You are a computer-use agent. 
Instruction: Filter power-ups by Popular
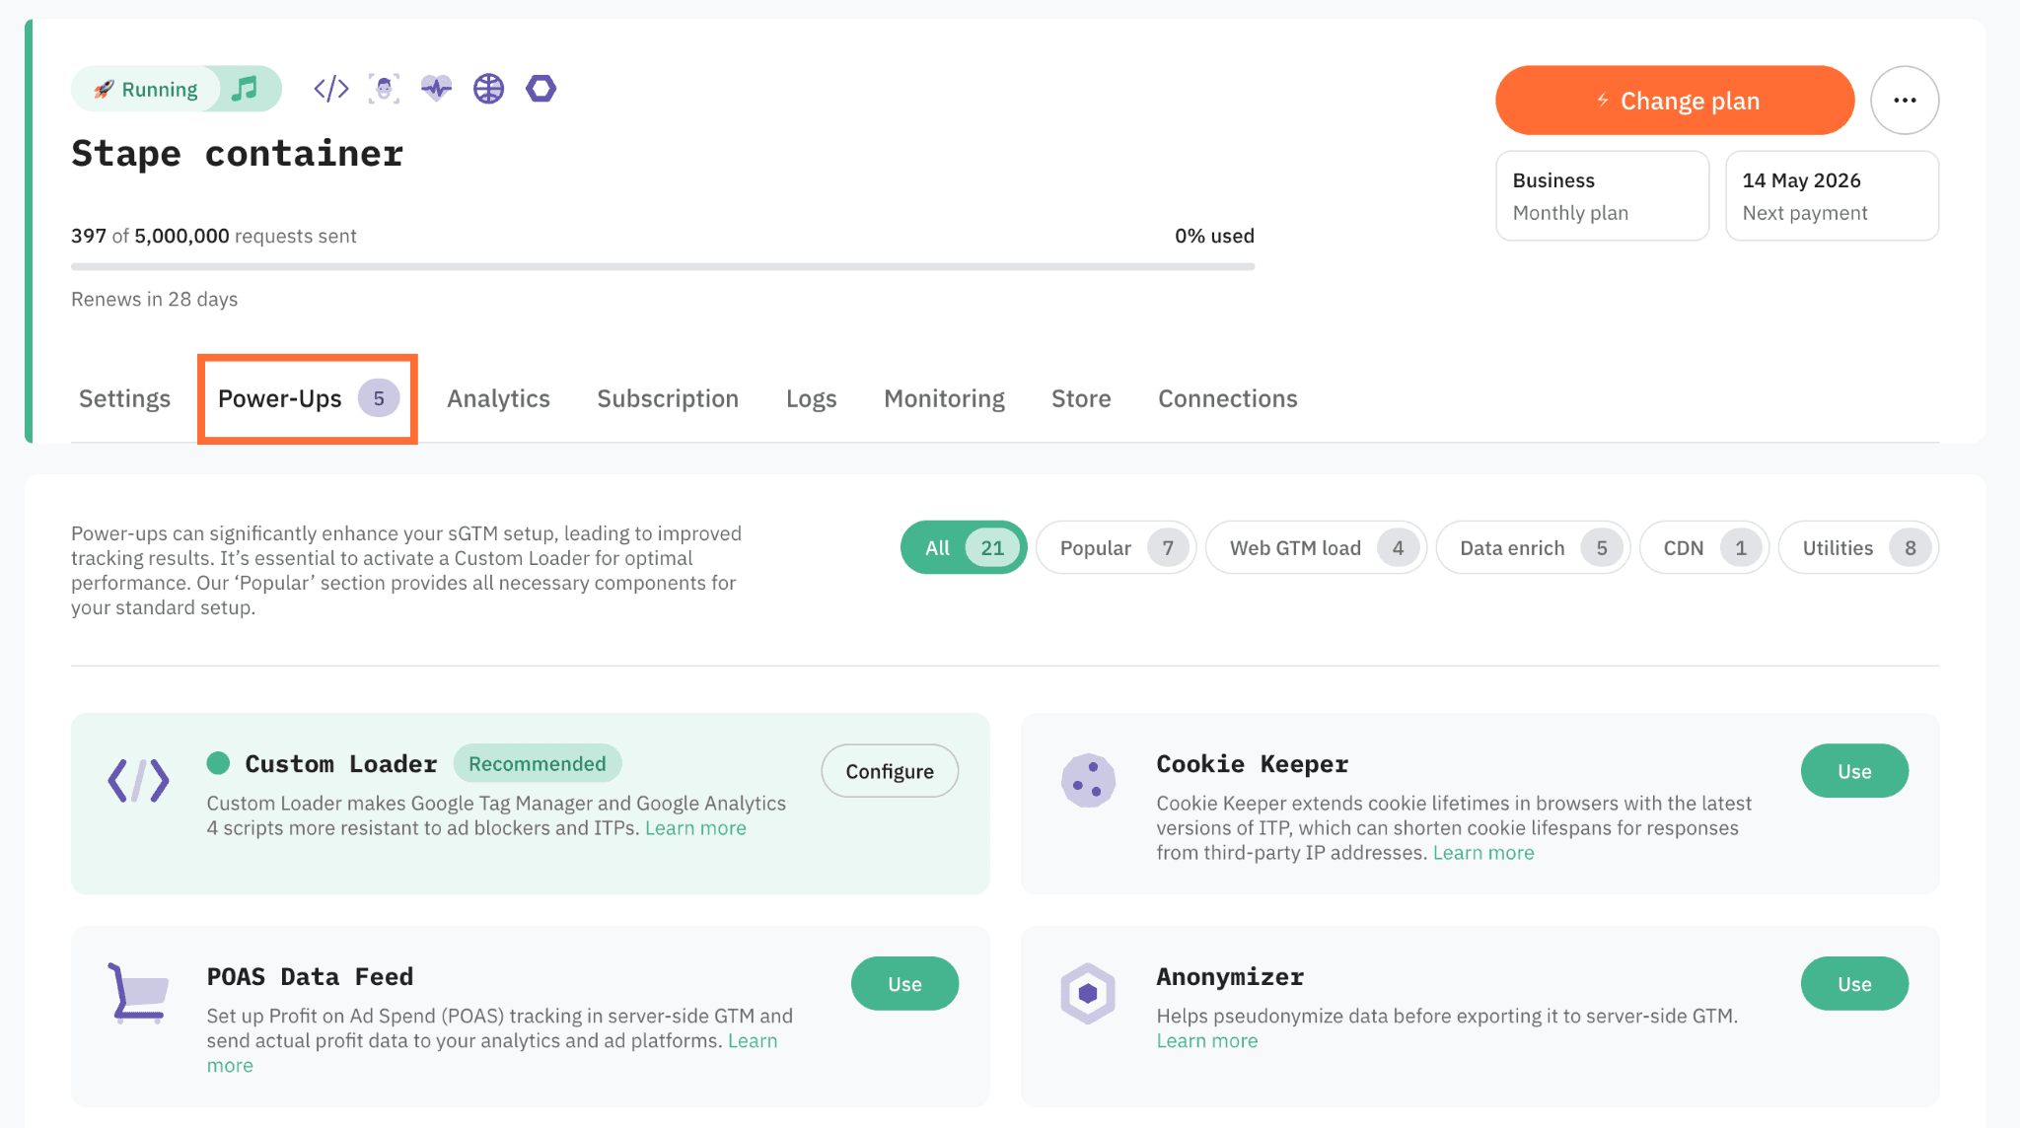(1115, 547)
